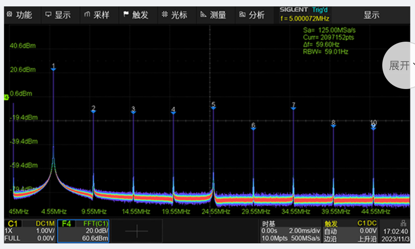The width and height of the screenshot is (415, 249).
Task: Click the 17:02:40 clock display
Action: [396, 232]
